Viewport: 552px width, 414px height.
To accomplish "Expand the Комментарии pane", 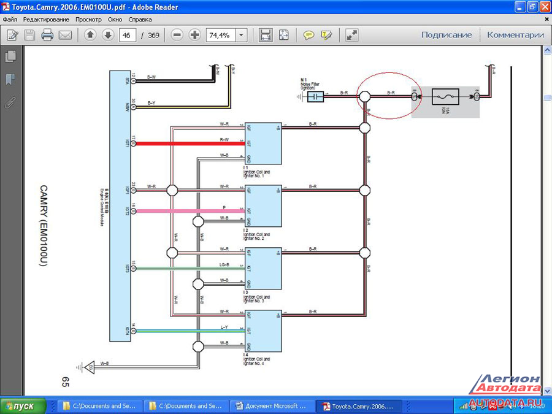I will [x=515, y=35].
